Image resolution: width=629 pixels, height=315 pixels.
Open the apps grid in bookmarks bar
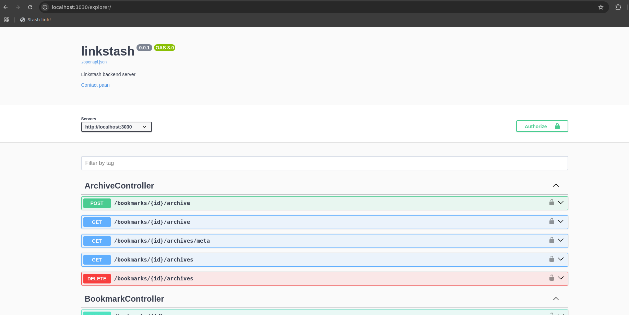point(7,20)
